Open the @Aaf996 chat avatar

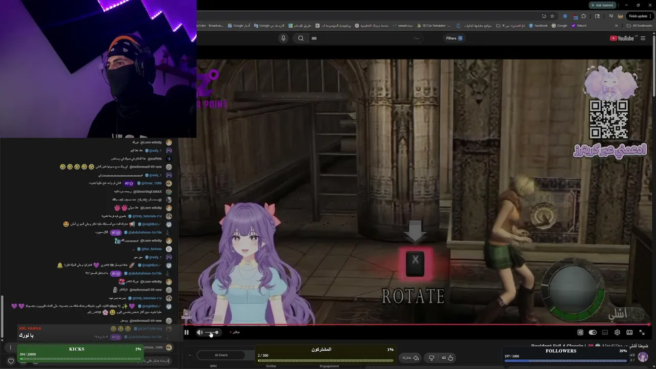coord(169,159)
